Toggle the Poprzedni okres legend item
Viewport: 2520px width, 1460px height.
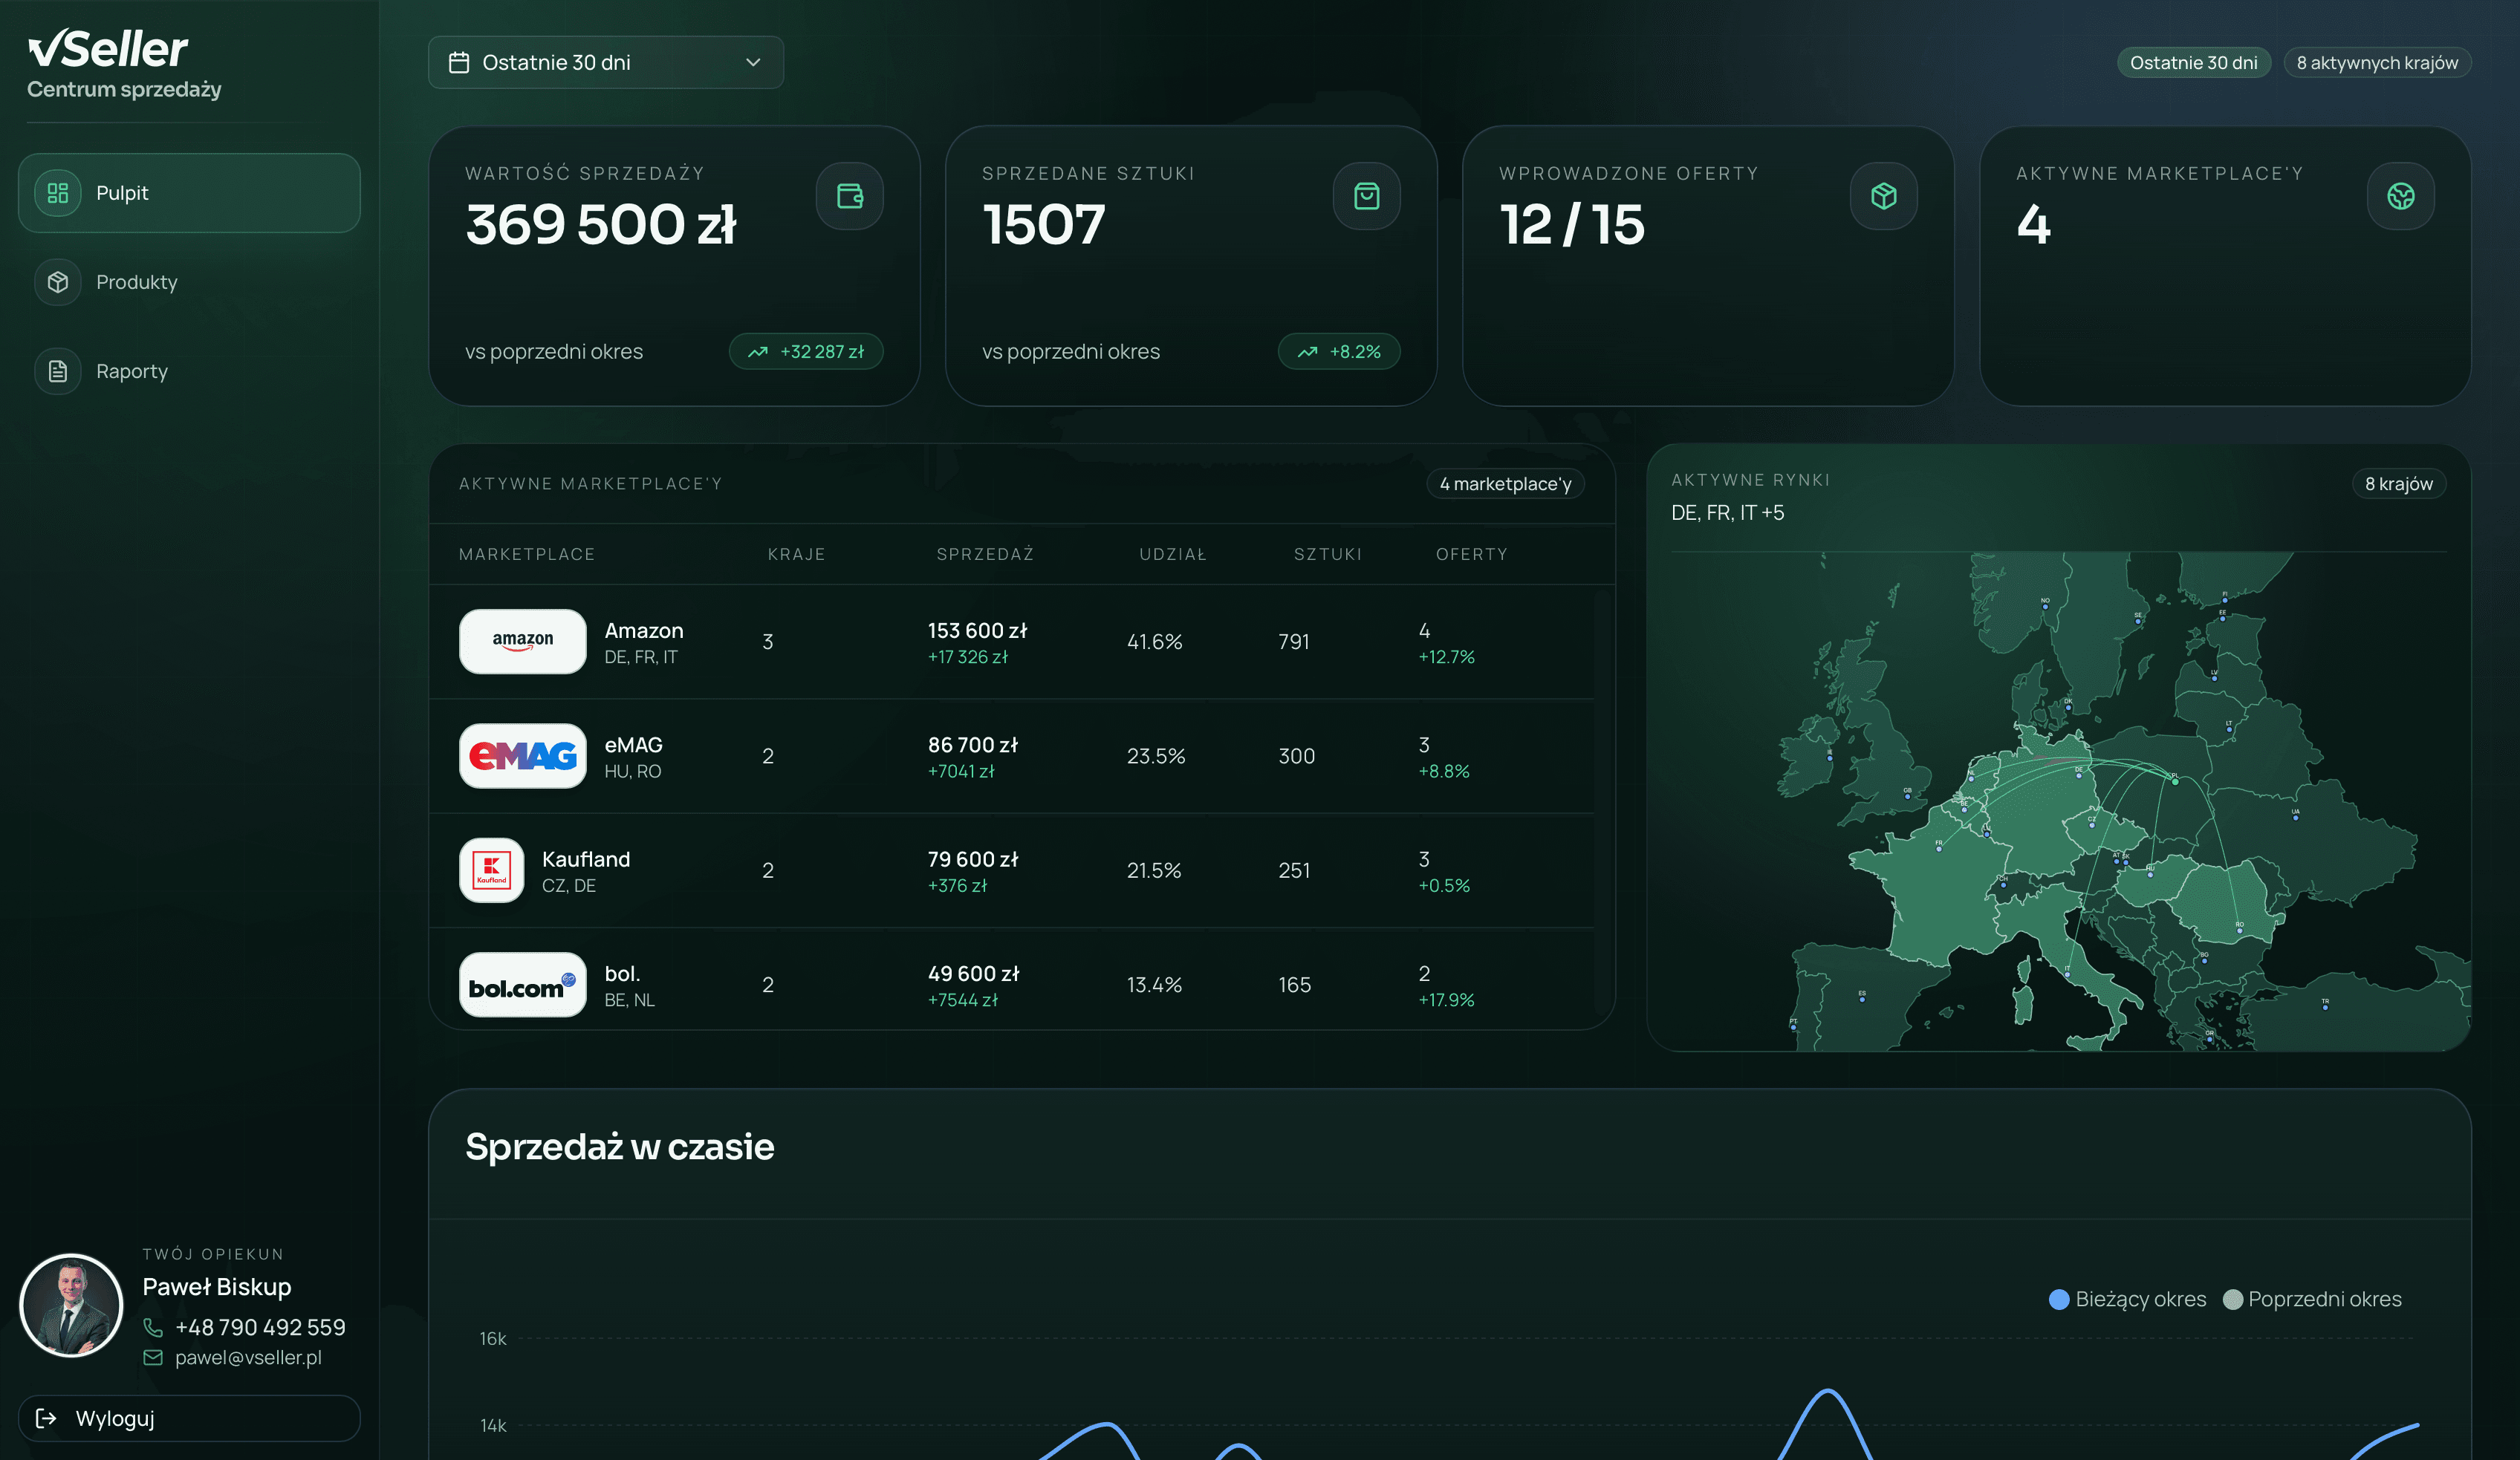pyautogui.click(x=2311, y=1299)
